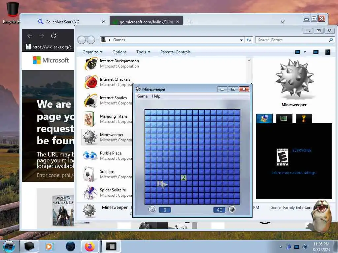Image resolution: width=338 pixels, height=253 pixels.
Task: Open the Solitaire cards icon
Action: tap(89, 174)
